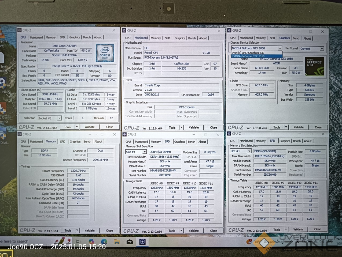
Task: Open File Explorer from the taskbar
Action: (x=117, y=242)
